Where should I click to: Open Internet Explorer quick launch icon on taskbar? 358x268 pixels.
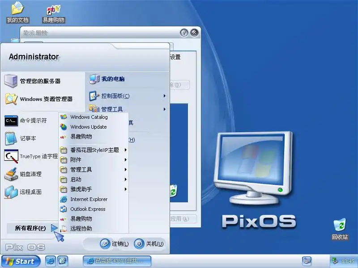pos(50,261)
